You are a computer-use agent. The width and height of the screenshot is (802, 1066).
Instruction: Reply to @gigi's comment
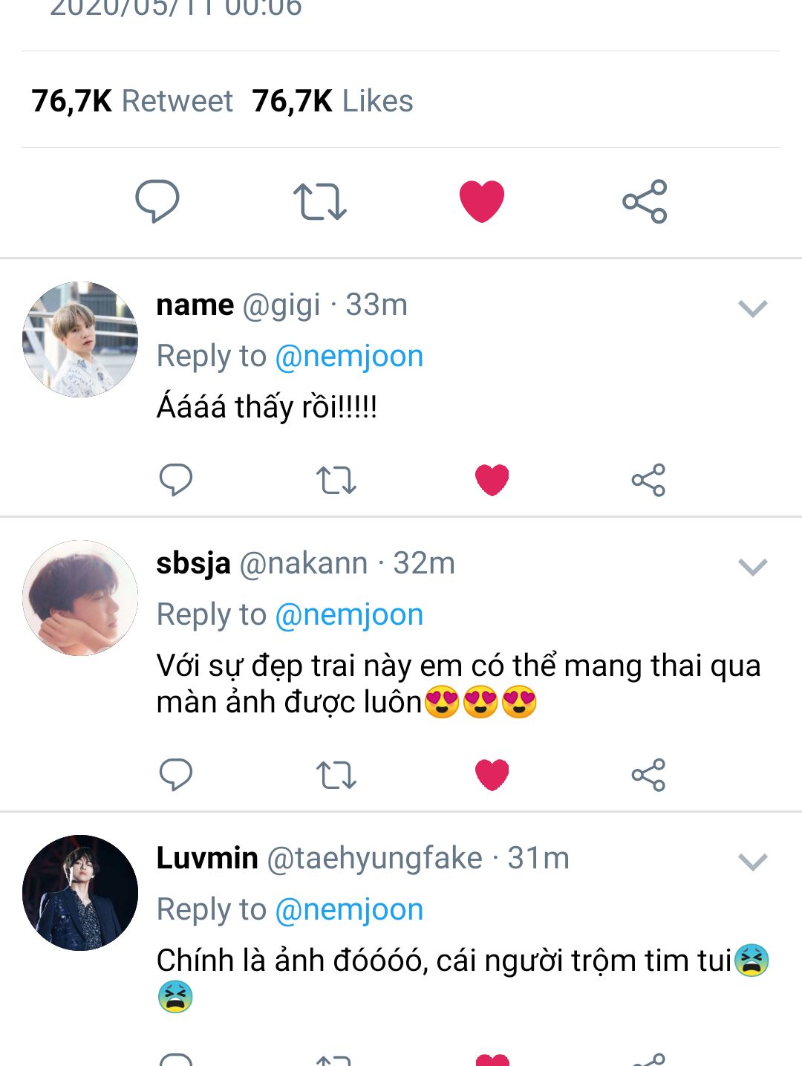[176, 479]
